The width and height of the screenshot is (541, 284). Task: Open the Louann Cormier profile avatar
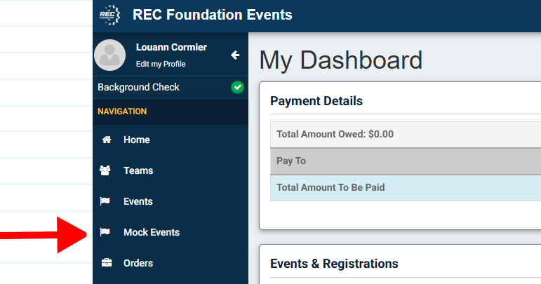pyautogui.click(x=109, y=55)
